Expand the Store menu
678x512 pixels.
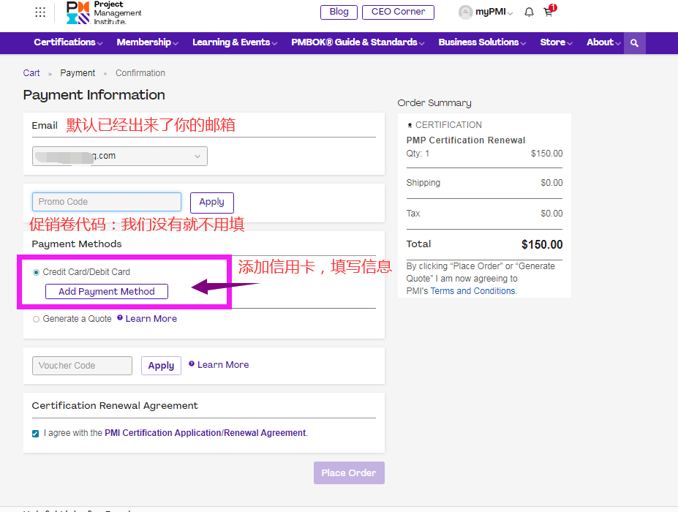[x=556, y=42]
